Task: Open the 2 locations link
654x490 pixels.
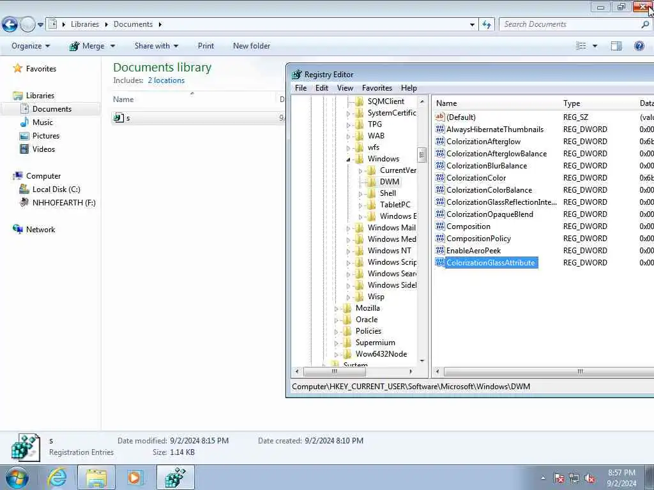Action: [x=166, y=80]
